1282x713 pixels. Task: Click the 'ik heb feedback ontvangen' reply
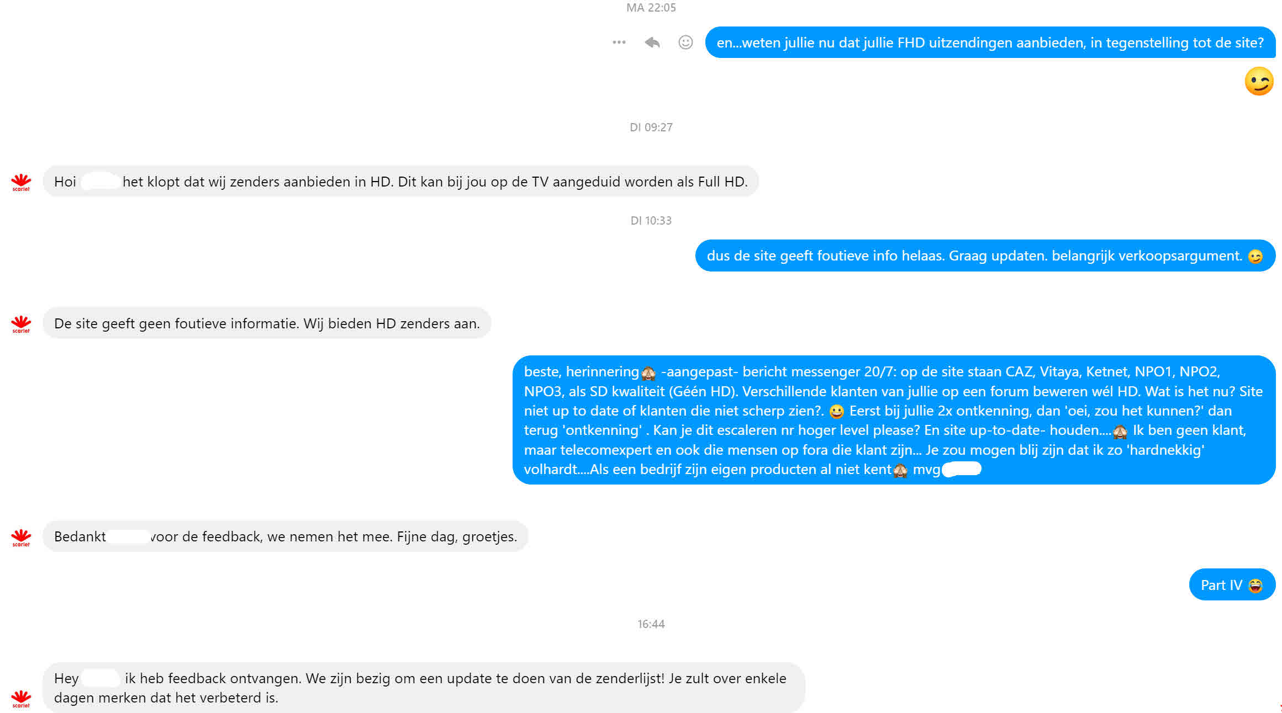click(424, 688)
